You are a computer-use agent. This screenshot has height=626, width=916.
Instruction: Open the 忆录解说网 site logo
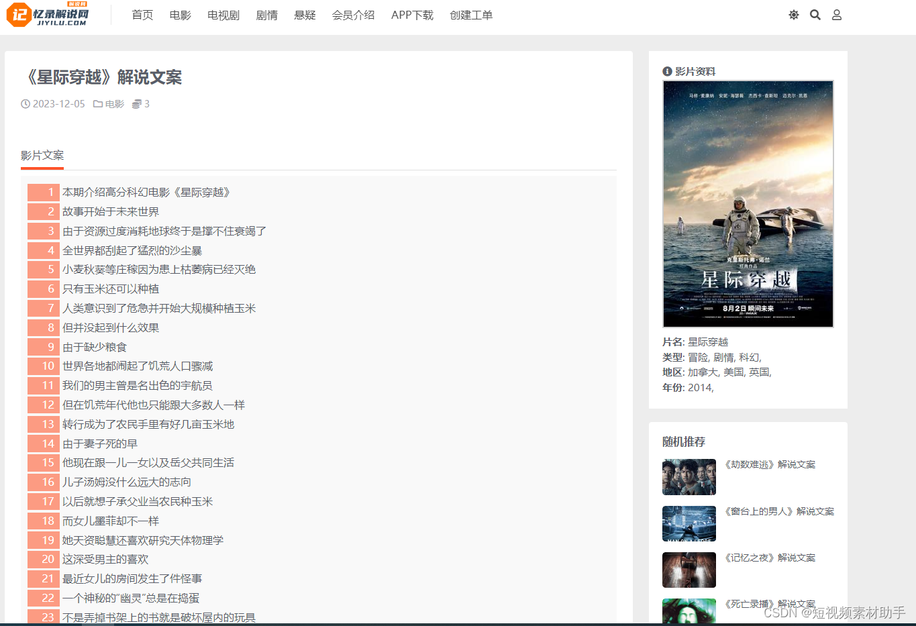48,14
